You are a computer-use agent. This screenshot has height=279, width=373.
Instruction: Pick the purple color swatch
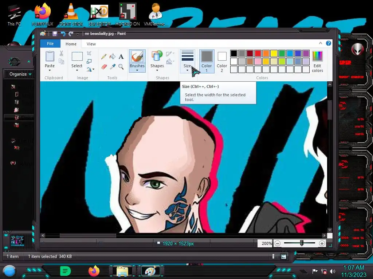tap(306, 53)
